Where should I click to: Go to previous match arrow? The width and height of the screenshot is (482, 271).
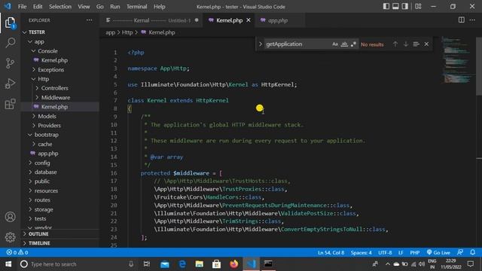click(x=395, y=44)
